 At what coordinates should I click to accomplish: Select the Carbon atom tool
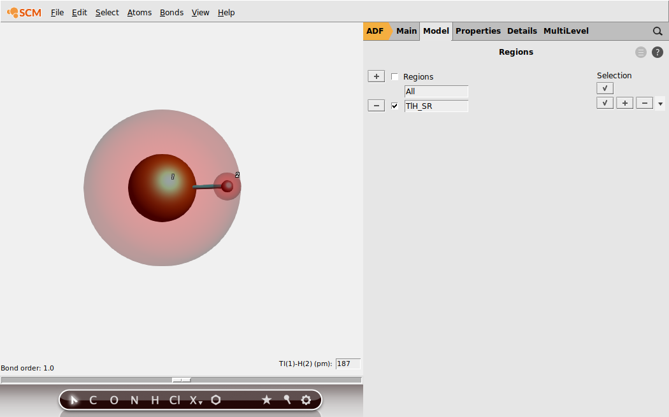(93, 400)
